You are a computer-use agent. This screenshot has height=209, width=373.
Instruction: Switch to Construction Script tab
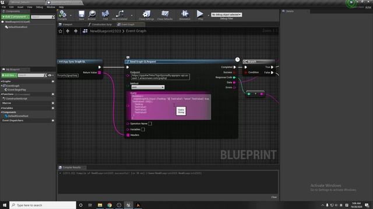(100, 24)
